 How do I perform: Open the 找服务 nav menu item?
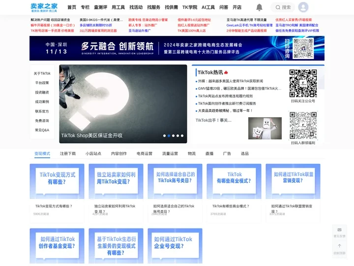(x=153, y=7)
